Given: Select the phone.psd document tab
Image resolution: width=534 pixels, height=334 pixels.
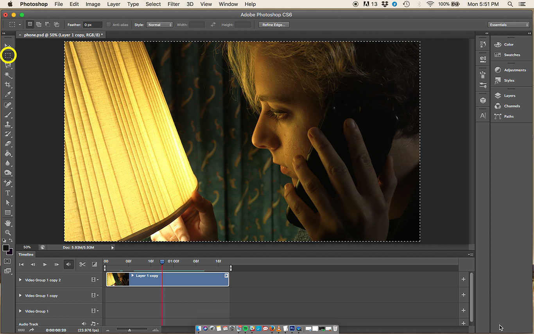Looking at the screenshot, I should (x=63, y=35).
